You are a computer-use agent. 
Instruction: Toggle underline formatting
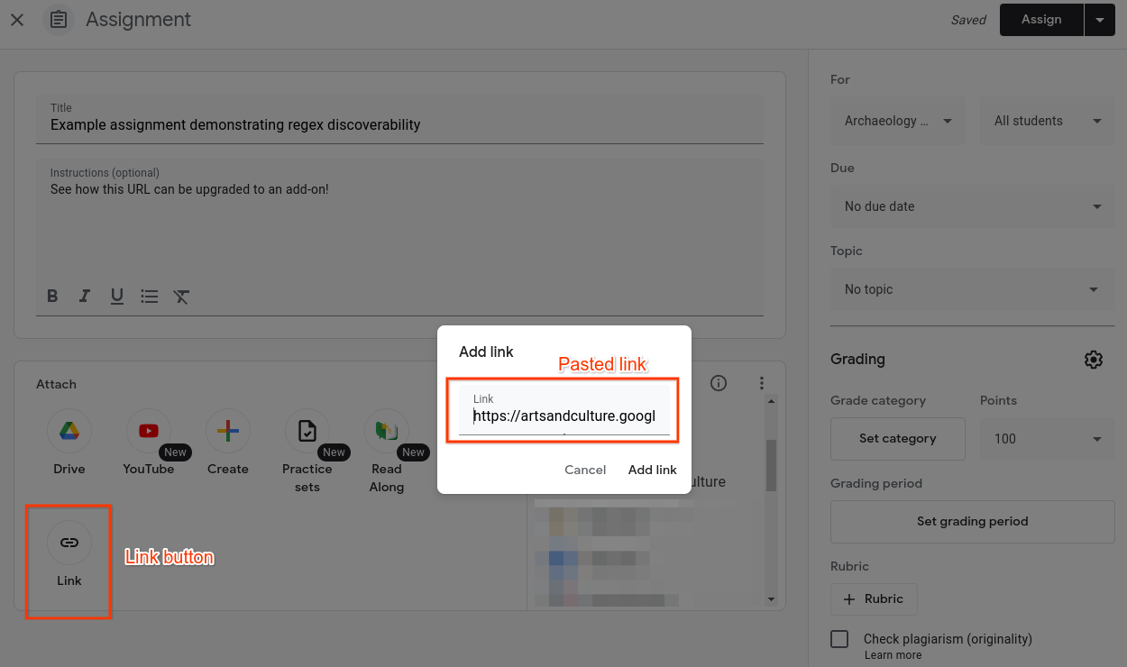pos(116,296)
